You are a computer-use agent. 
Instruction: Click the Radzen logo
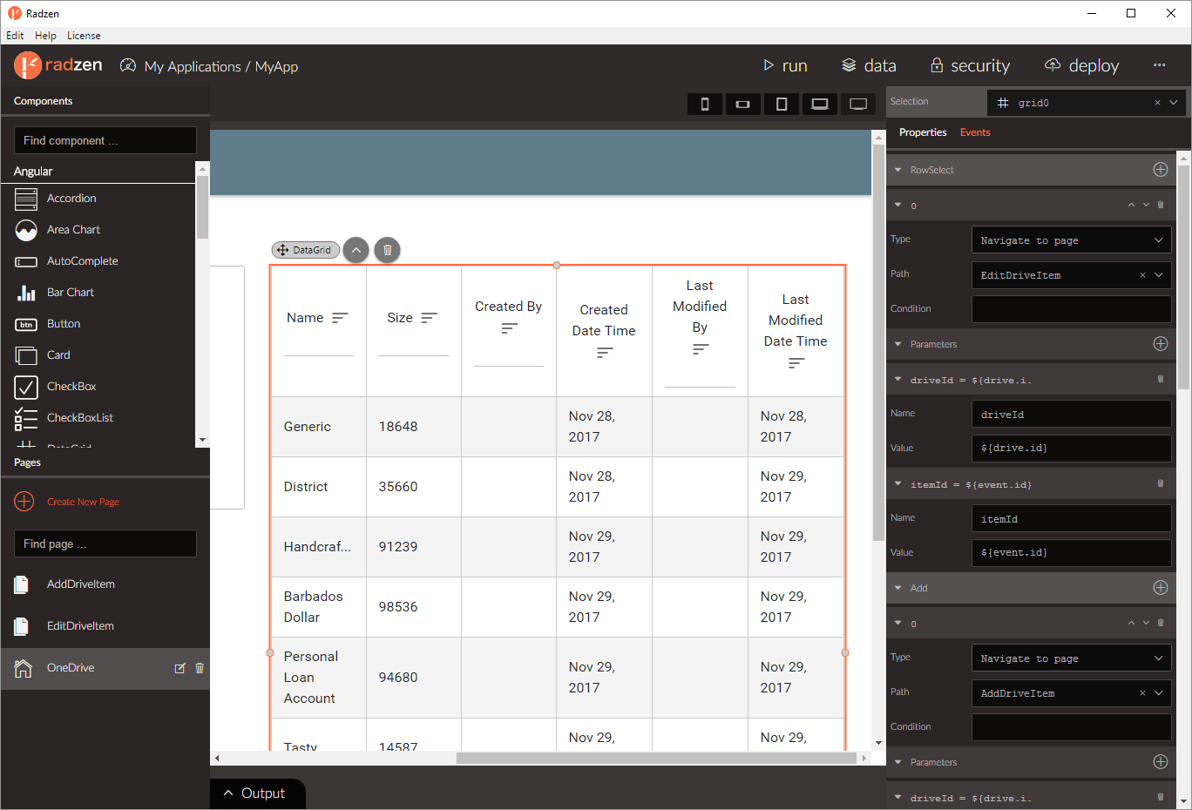pos(58,65)
